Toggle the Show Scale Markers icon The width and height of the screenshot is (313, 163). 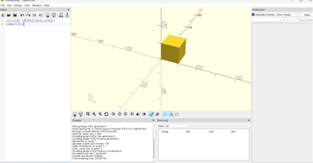(x=171, y=114)
